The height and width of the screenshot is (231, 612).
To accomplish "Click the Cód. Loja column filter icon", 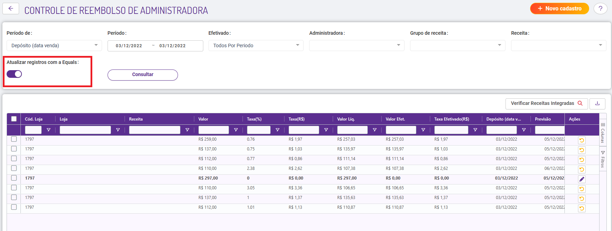I will (x=49, y=130).
